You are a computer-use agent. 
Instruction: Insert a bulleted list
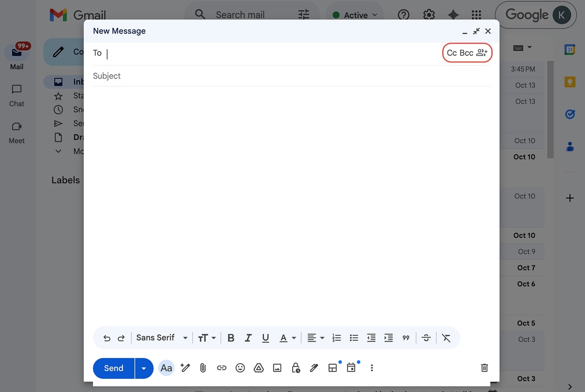tap(354, 338)
